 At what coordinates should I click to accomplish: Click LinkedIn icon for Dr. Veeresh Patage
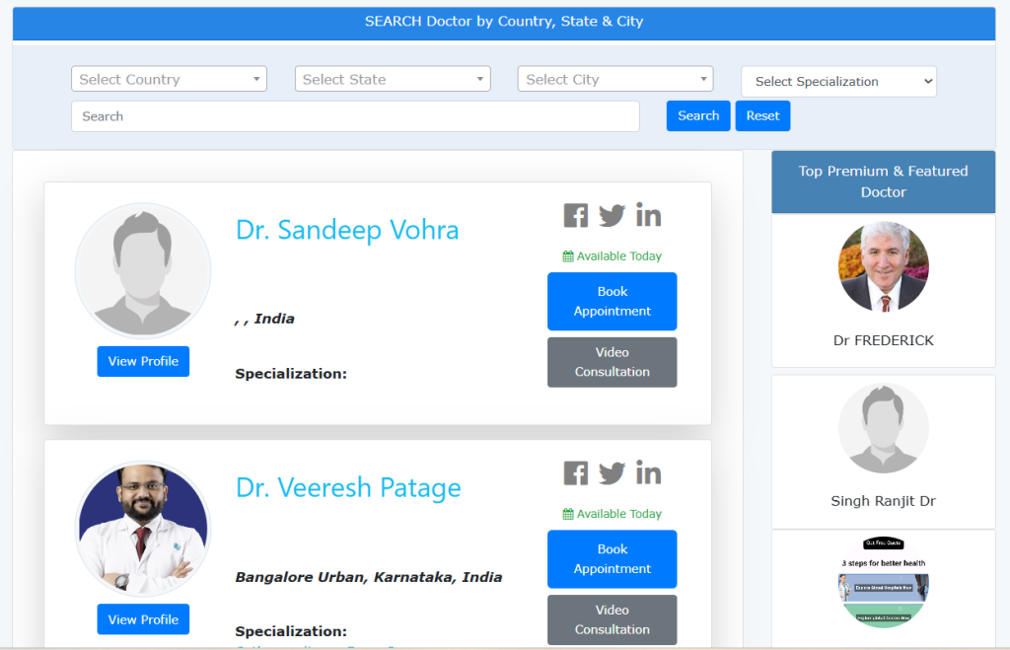tap(648, 472)
